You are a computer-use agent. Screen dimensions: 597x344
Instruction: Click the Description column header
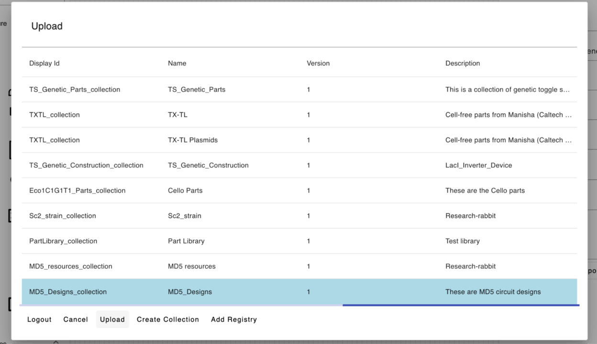(x=463, y=63)
